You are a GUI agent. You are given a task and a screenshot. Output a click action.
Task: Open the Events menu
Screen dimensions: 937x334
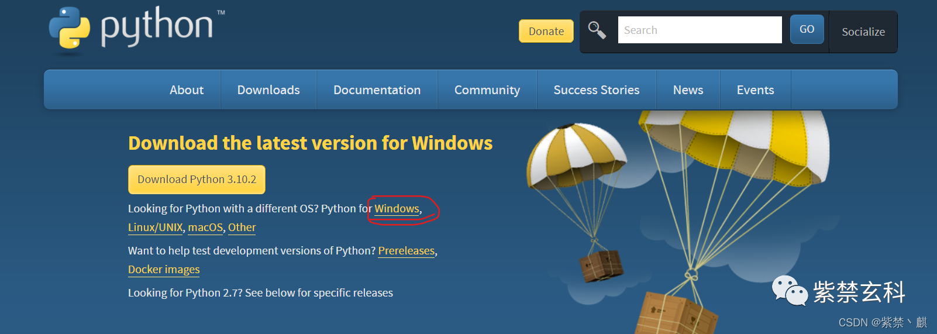point(755,89)
